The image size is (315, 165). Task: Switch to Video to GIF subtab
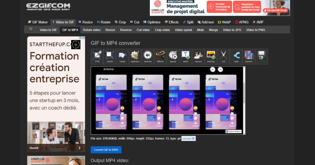tap(48, 30)
